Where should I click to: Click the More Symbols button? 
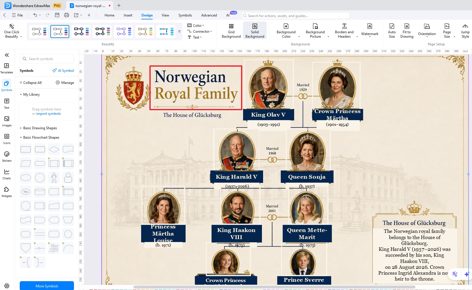[47, 286]
